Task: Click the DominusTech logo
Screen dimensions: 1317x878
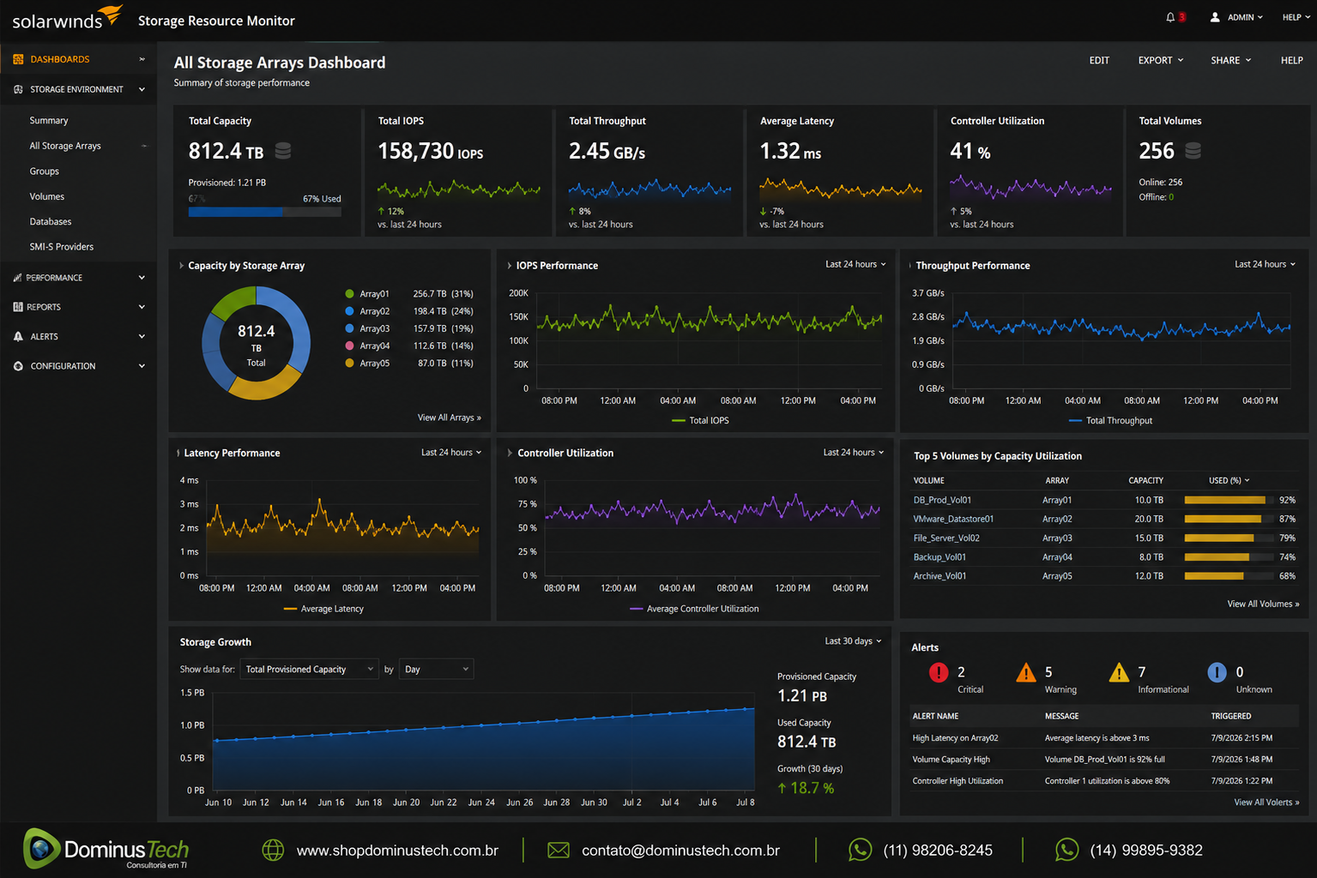Action: point(106,849)
